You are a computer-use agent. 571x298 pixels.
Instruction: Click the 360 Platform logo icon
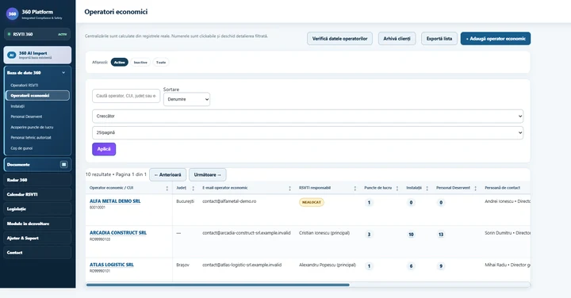click(x=12, y=14)
